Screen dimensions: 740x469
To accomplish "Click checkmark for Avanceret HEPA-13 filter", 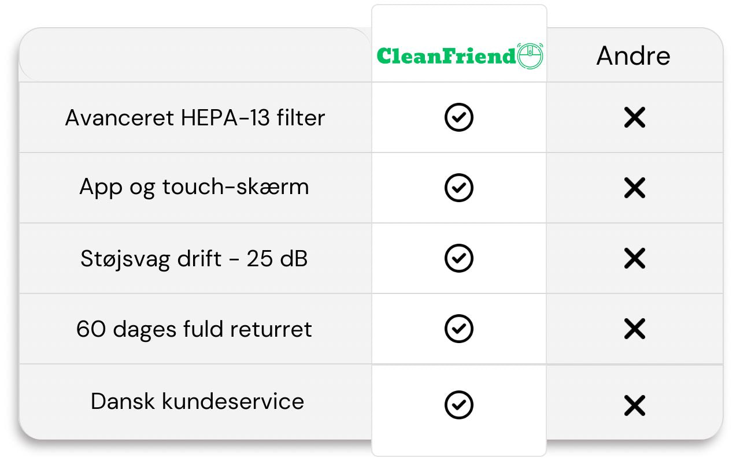I will click(x=459, y=118).
